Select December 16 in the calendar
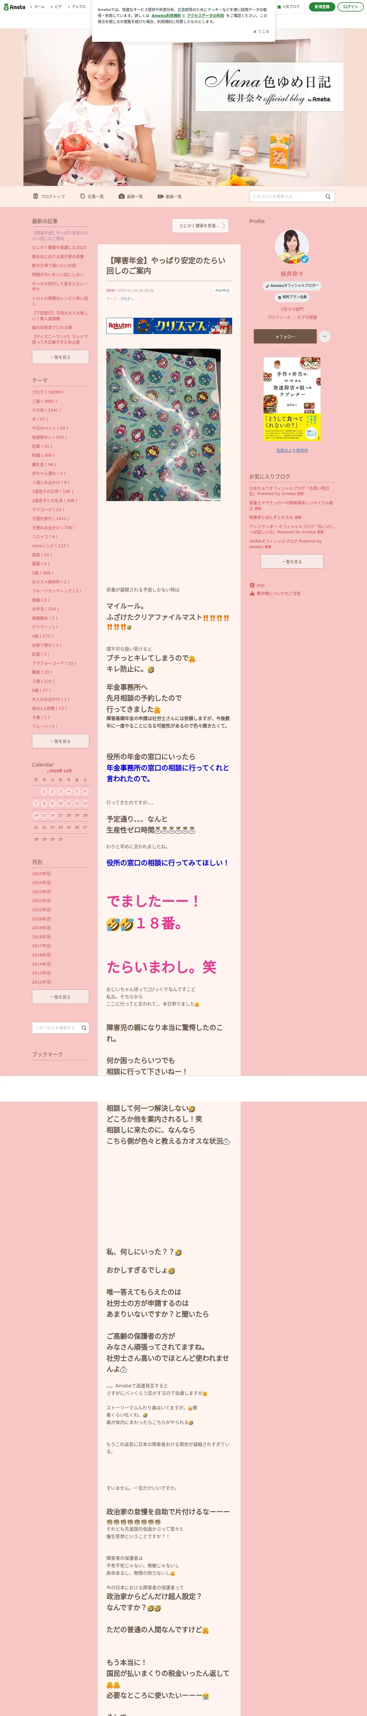367x1716 pixels. tap(52, 815)
